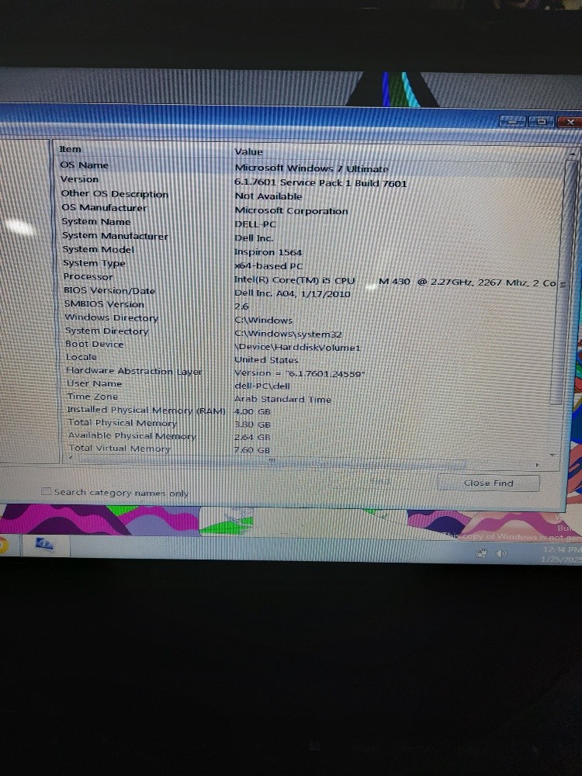The image size is (582, 776).
Task: Click the Close Find button
Action: click(x=488, y=483)
